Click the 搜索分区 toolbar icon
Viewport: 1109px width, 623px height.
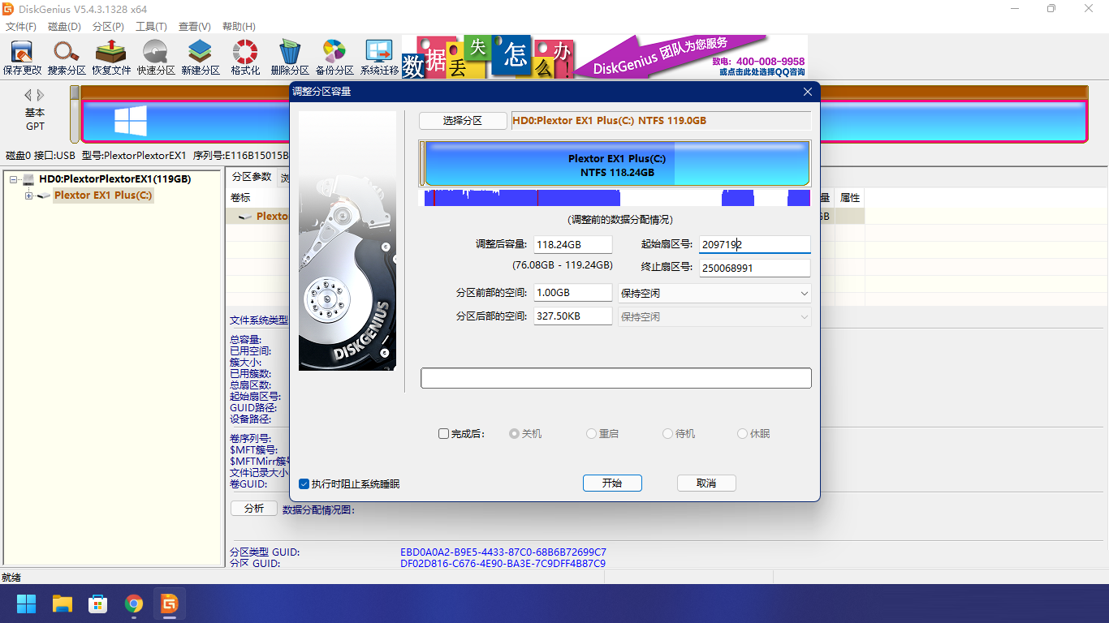click(x=67, y=58)
